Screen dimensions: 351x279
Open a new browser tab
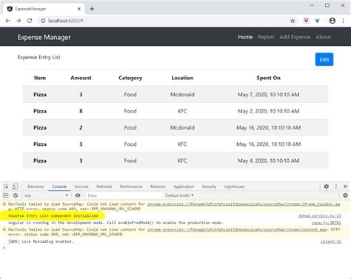pos(92,9)
